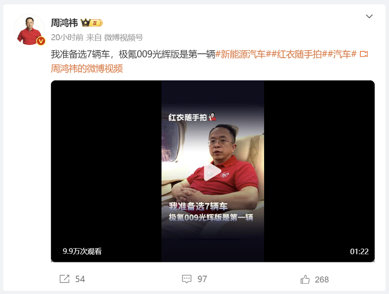Image resolution: width=389 pixels, height=294 pixels.
Task: Play the video with center play button
Action: pos(212,171)
